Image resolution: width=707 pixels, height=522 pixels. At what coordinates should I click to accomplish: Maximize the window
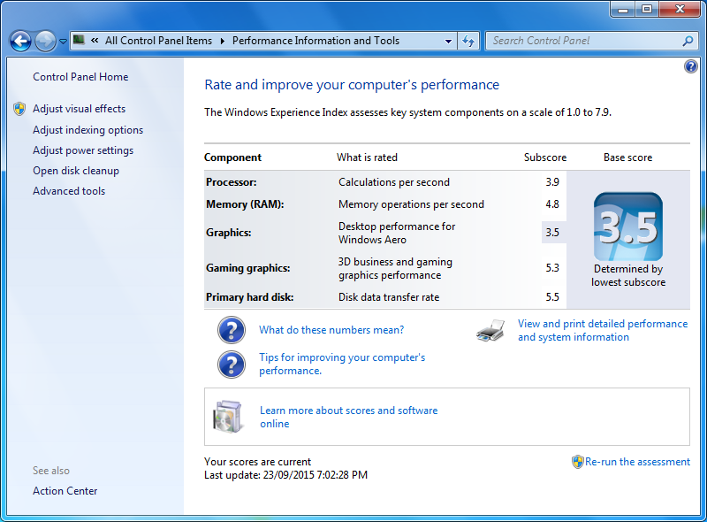pyautogui.click(x=647, y=9)
